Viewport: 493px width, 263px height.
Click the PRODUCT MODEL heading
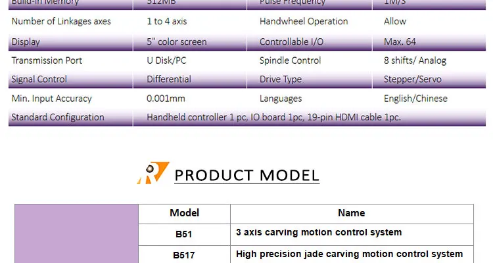click(247, 176)
